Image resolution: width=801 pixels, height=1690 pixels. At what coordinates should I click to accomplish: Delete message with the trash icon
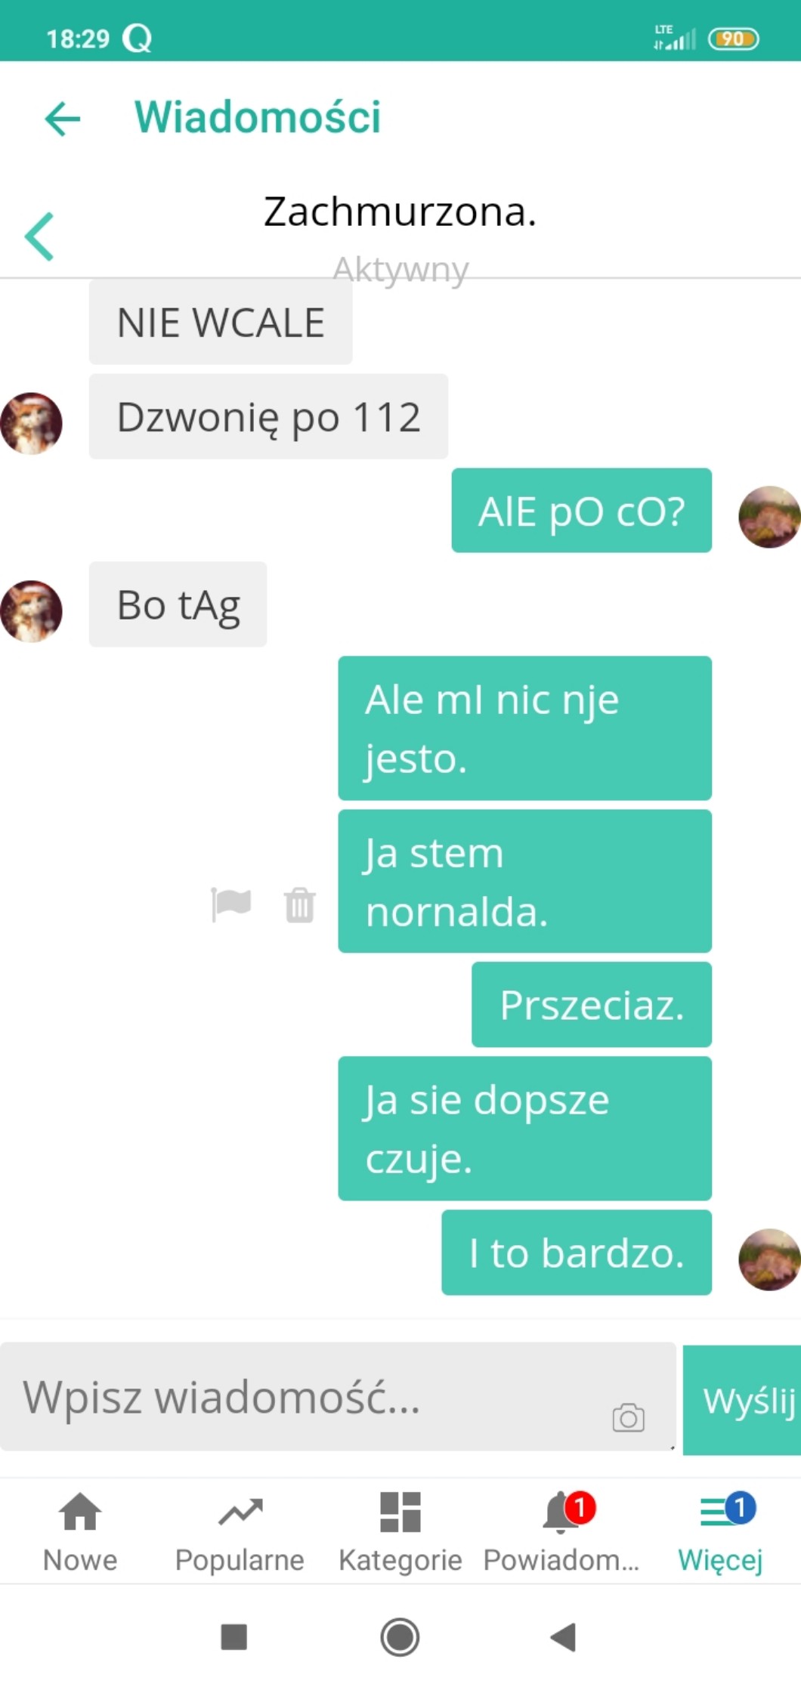(300, 904)
